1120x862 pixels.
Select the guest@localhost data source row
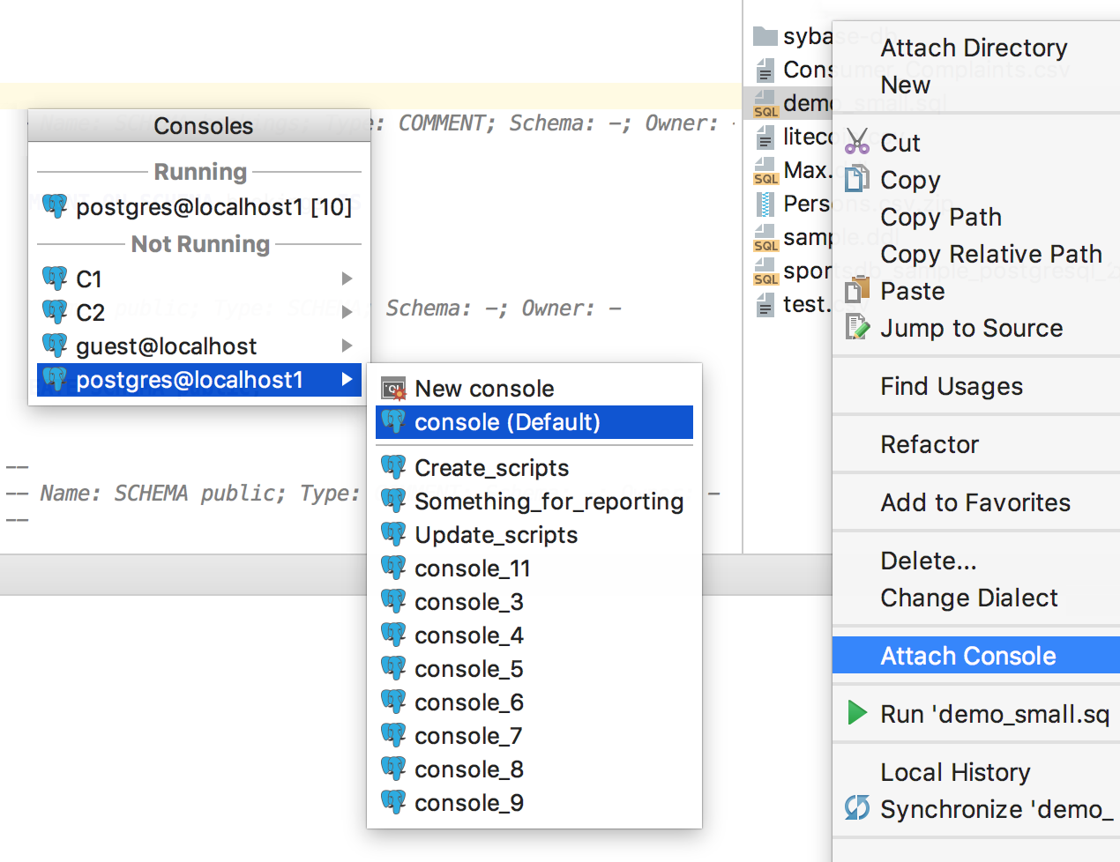click(x=199, y=346)
